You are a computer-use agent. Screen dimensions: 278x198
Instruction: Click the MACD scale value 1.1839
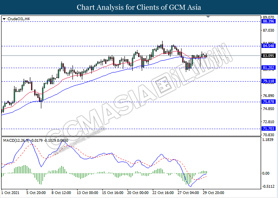pyautogui.click(x=268, y=140)
